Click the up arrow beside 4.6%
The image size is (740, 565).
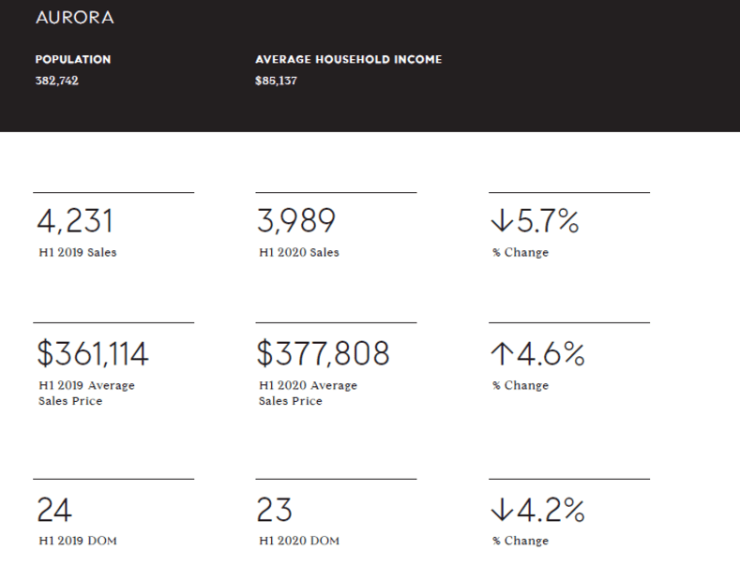click(x=502, y=354)
